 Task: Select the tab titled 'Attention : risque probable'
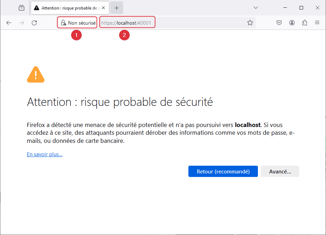point(69,8)
